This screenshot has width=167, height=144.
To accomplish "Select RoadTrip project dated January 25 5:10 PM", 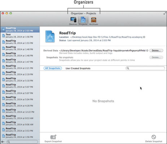I will [x=20, y=80].
